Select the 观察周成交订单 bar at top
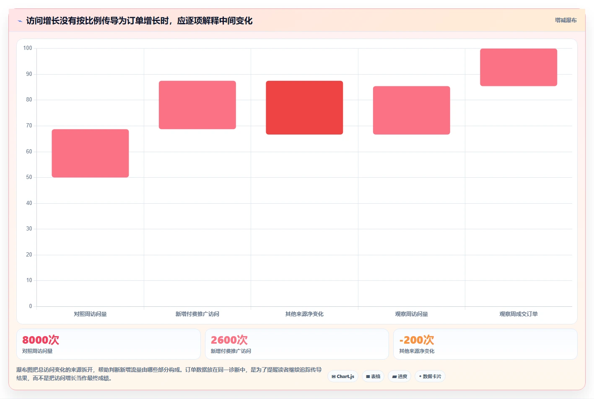This screenshot has height=399, width=594. (519, 67)
